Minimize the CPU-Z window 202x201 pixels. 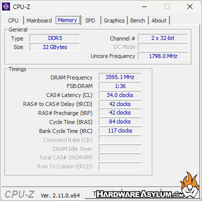point(144,7)
